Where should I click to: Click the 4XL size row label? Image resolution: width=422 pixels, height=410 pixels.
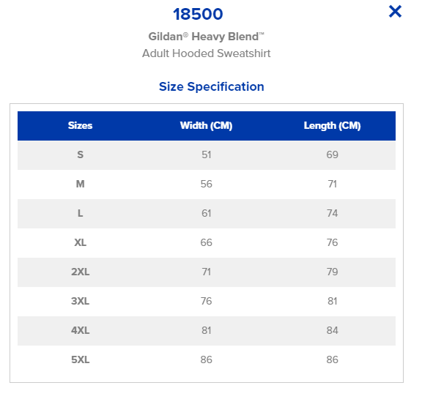click(80, 330)
